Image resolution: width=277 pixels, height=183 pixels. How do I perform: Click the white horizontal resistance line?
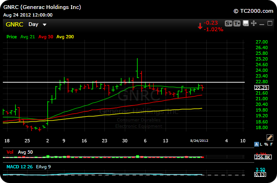tap(124, 82)
